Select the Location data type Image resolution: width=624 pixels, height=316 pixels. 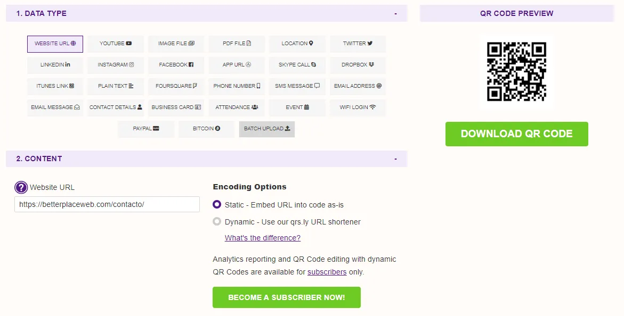pos(297,44)
